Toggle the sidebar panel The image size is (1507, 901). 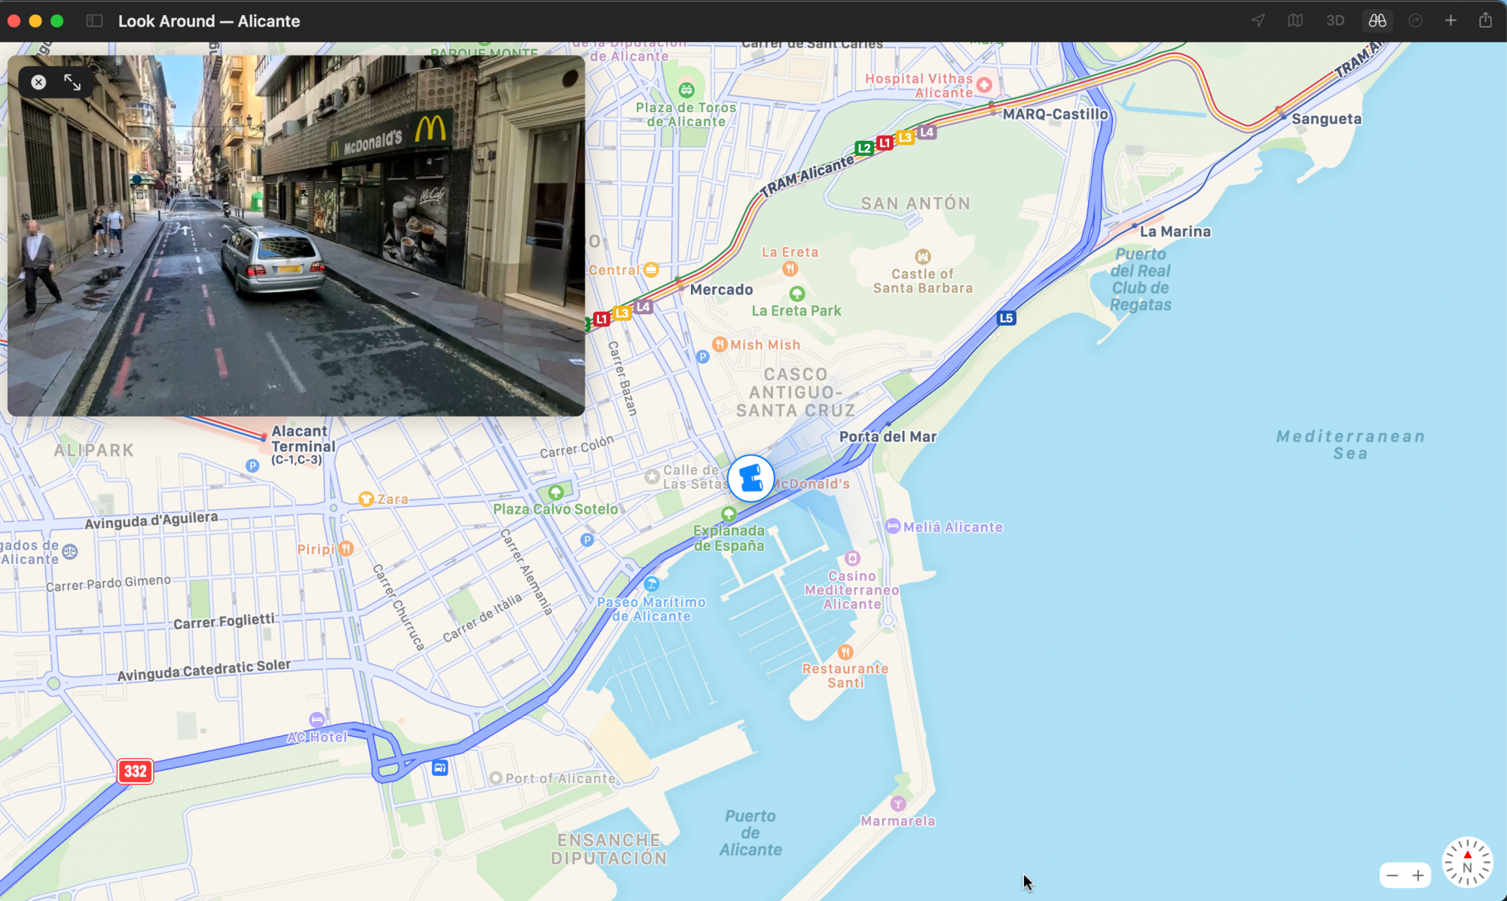(94, 21)
